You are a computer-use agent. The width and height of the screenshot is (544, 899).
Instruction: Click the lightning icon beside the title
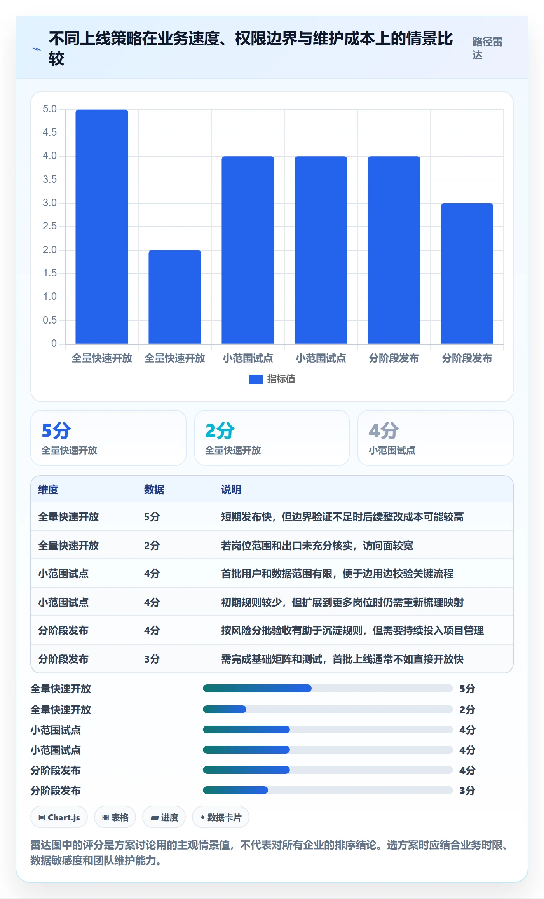(37, 49)
